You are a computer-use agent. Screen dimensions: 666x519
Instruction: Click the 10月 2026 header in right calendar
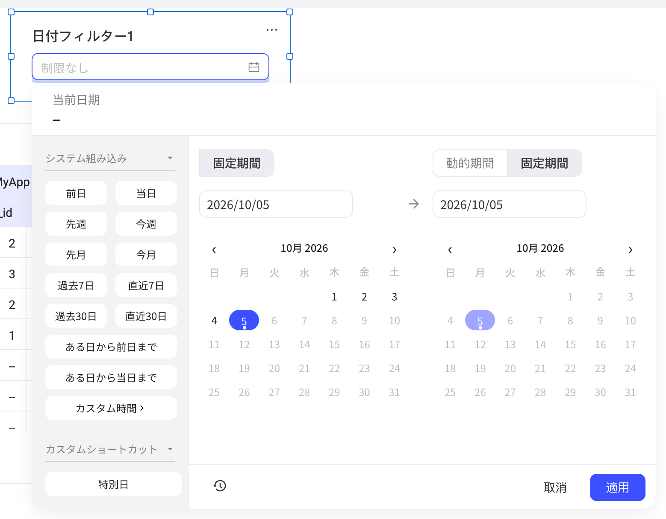click(x=540, y=248)
